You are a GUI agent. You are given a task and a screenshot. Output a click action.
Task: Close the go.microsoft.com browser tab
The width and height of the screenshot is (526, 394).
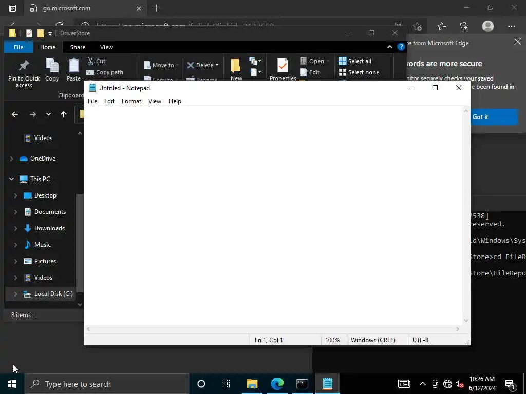tap(139, 8)
